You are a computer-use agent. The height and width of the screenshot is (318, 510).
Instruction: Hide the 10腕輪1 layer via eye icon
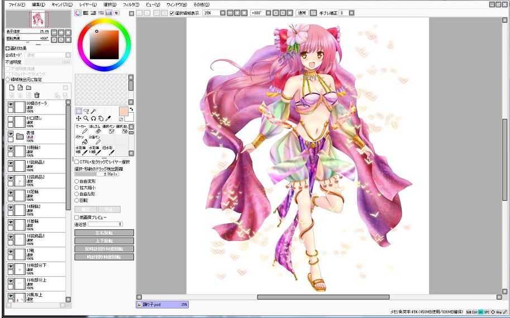(11, 149)
